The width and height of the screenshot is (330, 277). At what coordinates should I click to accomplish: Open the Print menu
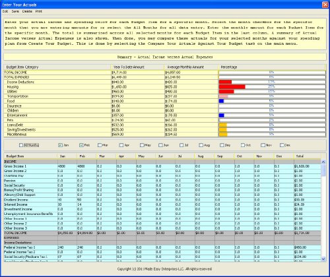pyautogui.click(x=39, y=11)
